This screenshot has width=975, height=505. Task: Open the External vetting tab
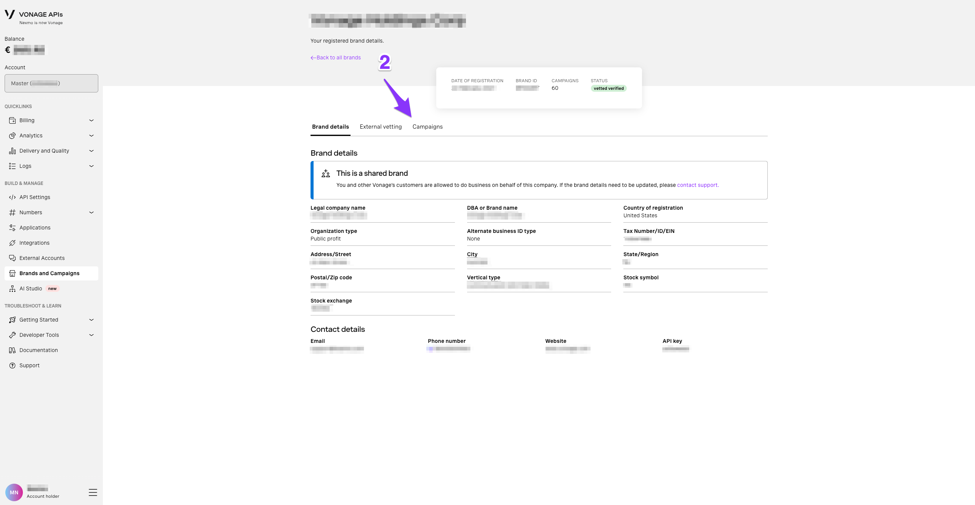pyautogui.click(x=380, y=126)
